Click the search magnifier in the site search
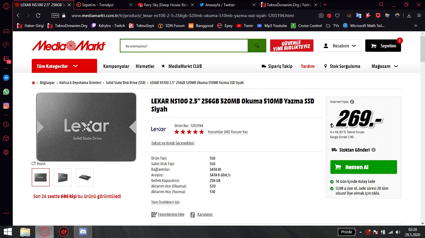The height and width of the screenshot is (238, 425). tap(257, 46)
